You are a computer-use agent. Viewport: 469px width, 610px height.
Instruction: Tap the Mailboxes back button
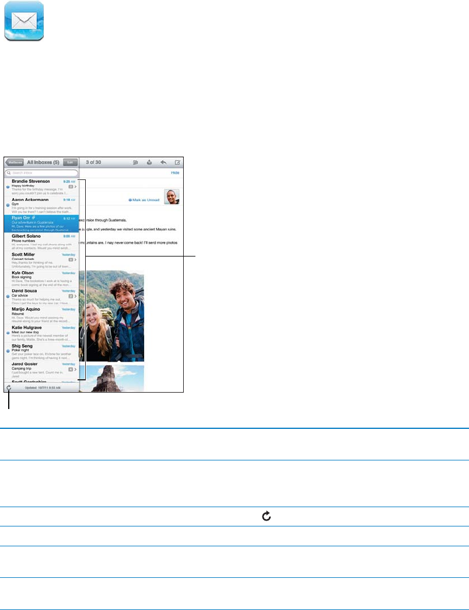click(x=15, y=162)
